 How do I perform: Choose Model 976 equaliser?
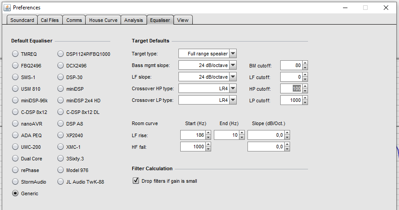click(61, 170)
